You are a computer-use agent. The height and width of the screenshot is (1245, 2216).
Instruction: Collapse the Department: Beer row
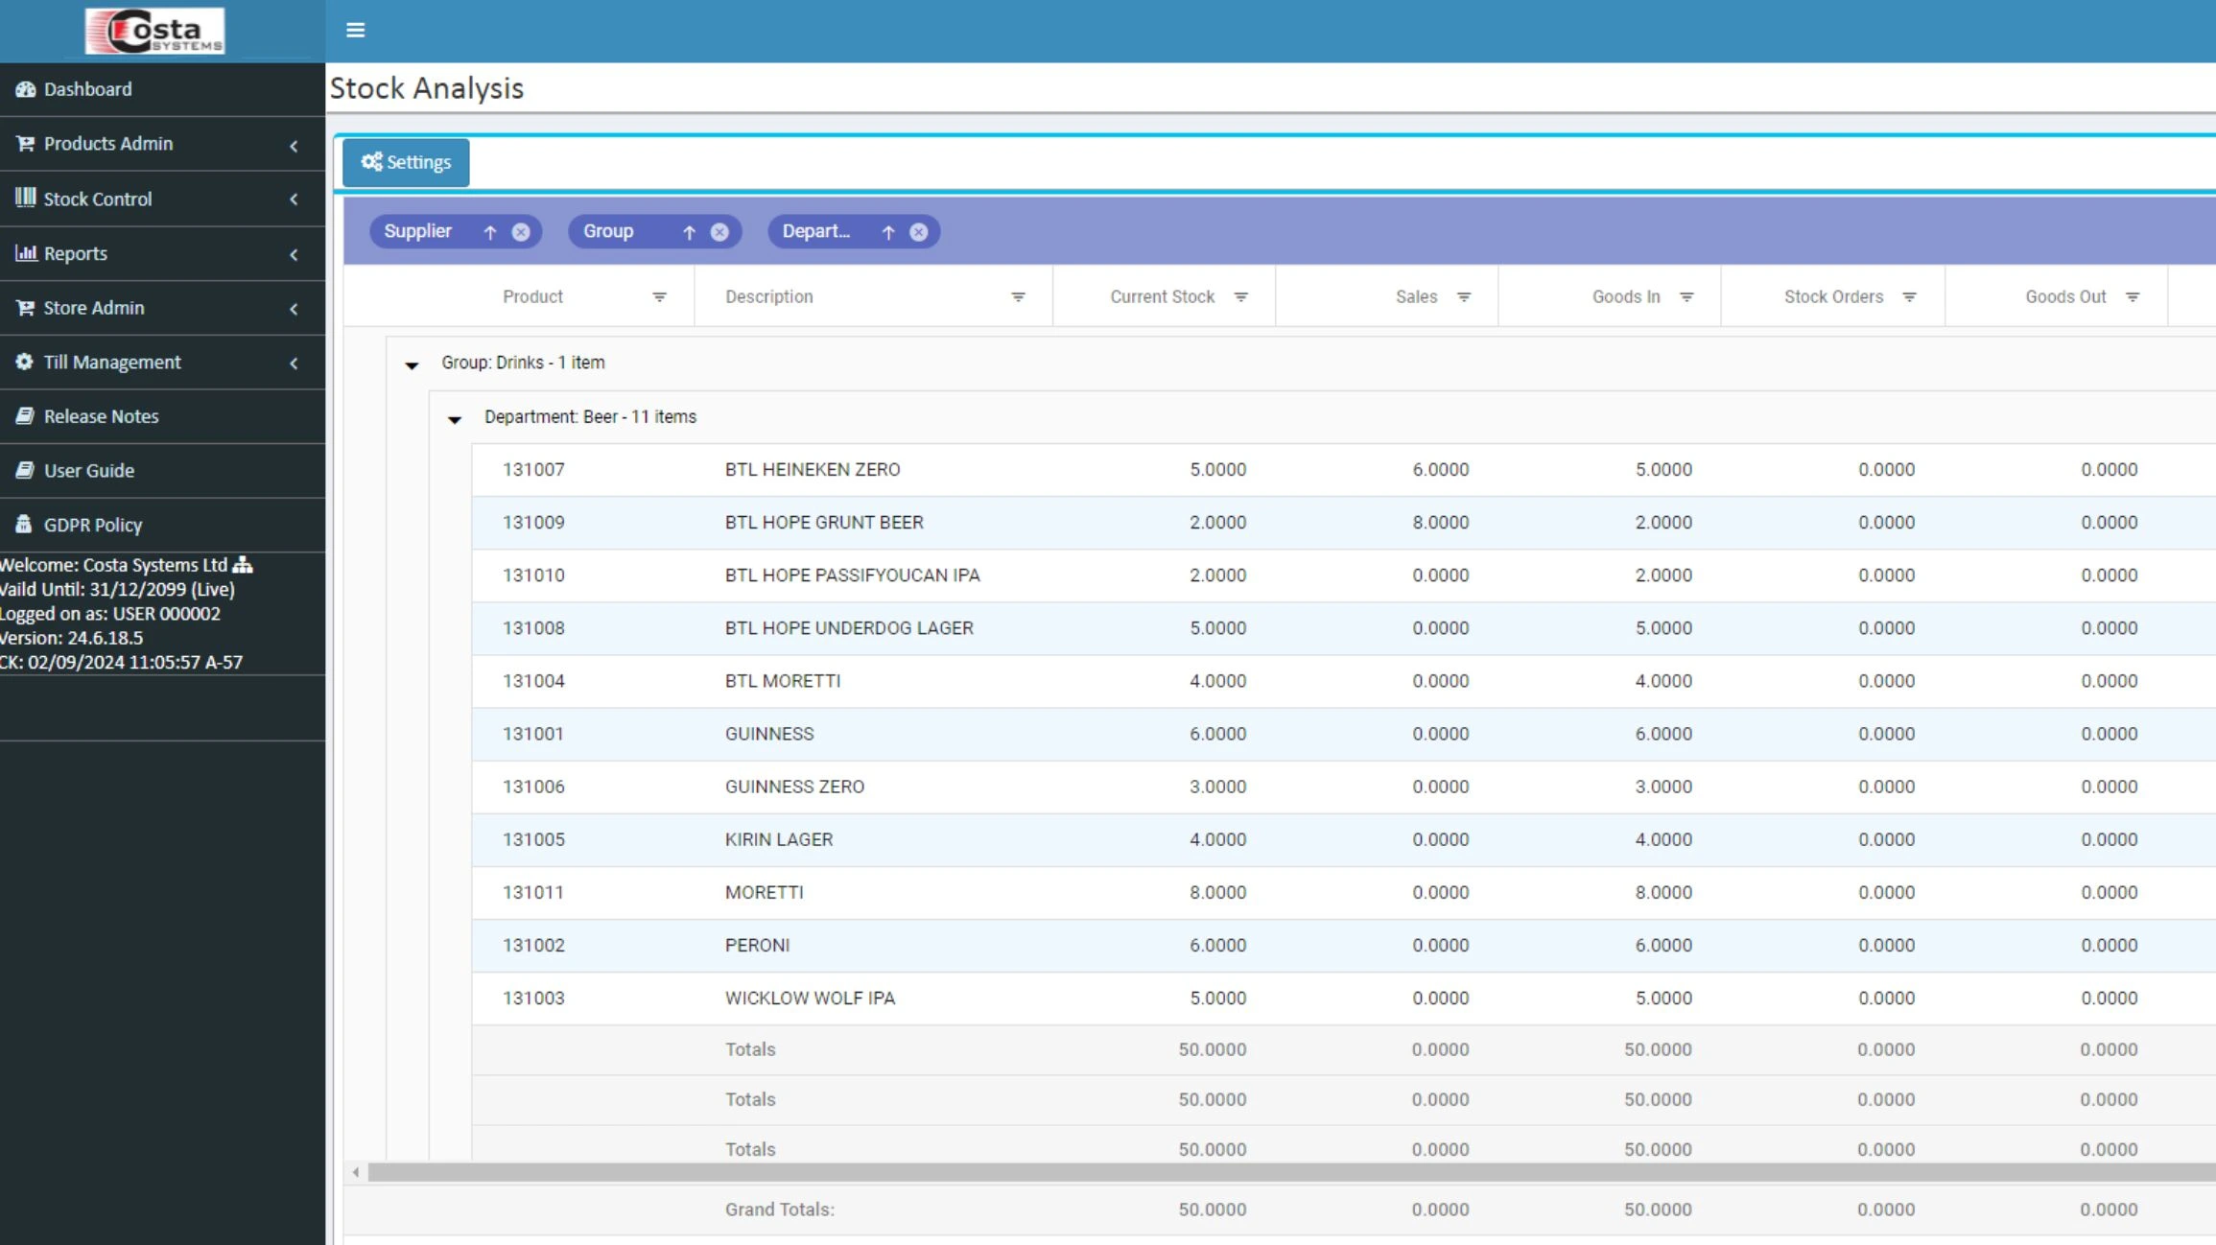(x=455, y=419)
